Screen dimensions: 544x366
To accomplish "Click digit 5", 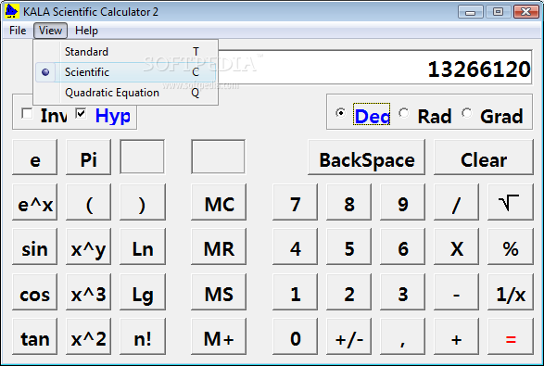I will tap(348, 246).
